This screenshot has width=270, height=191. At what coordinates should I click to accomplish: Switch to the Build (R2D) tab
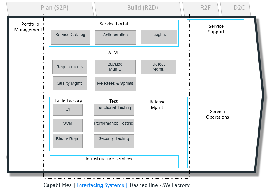[138, 8]
